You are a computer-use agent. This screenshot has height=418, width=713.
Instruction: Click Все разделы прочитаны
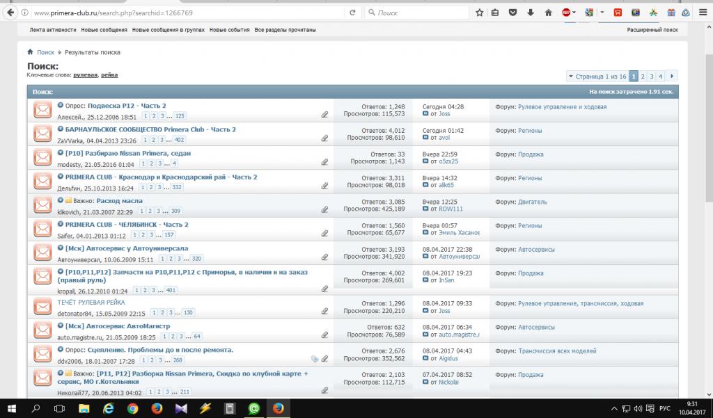[285, 30]
